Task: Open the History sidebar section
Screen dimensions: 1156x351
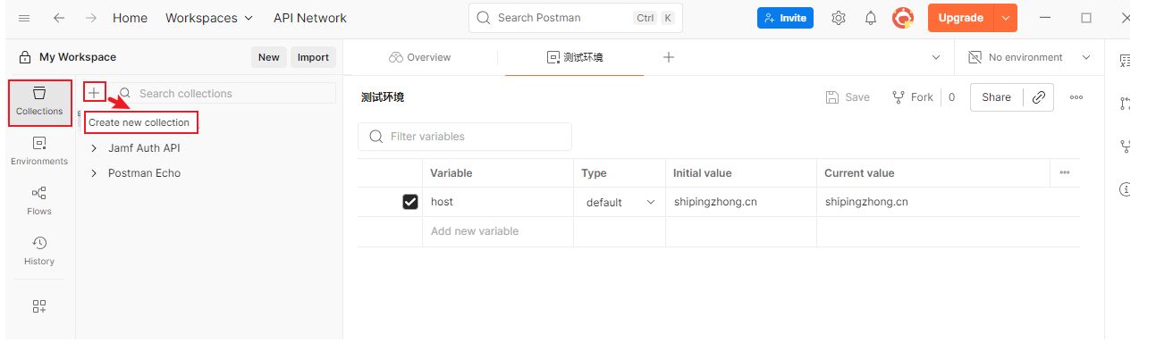Action: pos(39,252)
